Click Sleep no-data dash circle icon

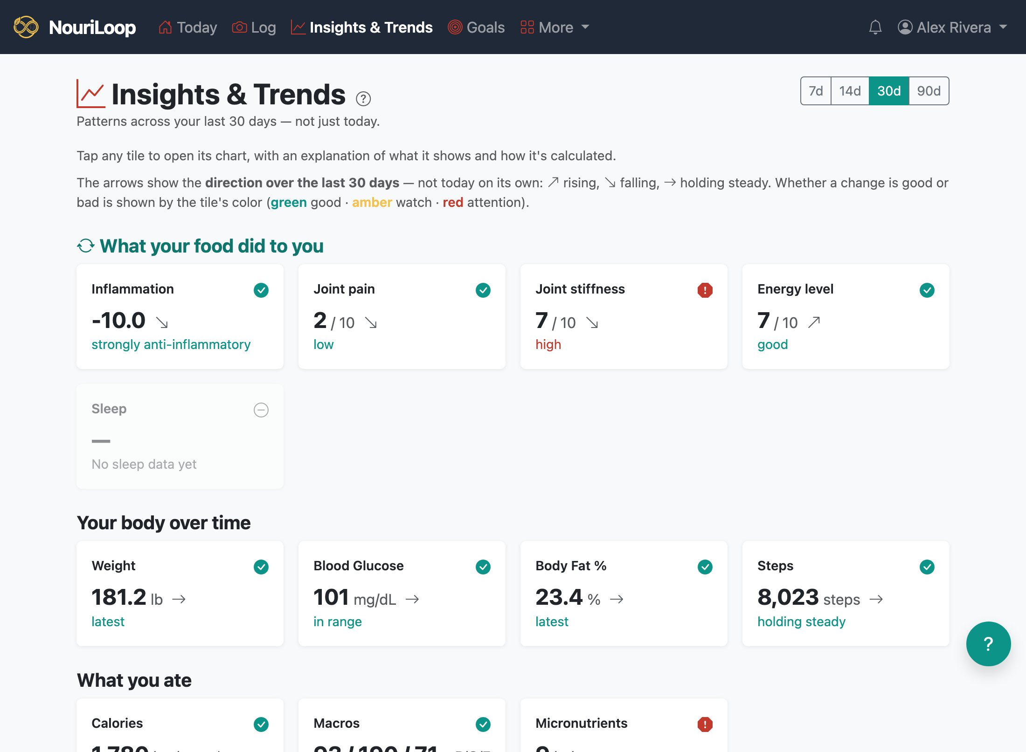pos(261,410)
